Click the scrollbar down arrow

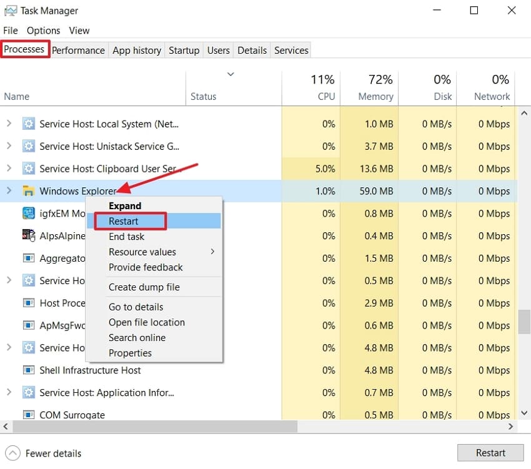pyautogui.click(x=525, y=413)
